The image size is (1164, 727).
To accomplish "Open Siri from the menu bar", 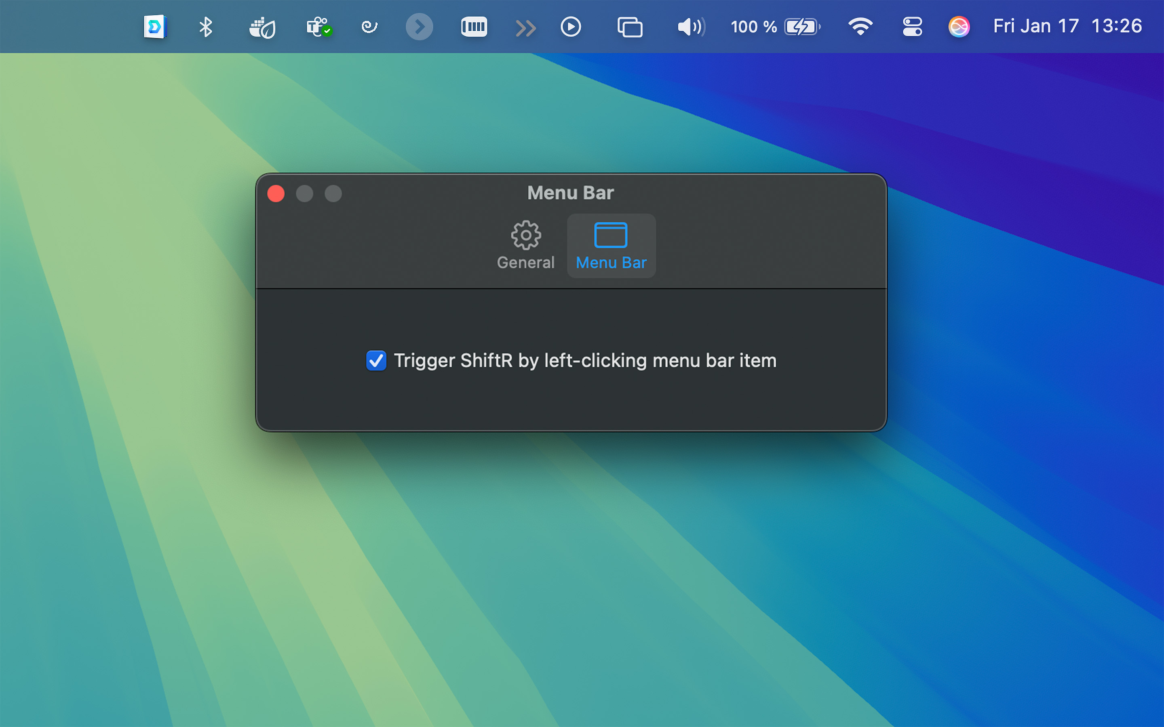I will [959, 26].
